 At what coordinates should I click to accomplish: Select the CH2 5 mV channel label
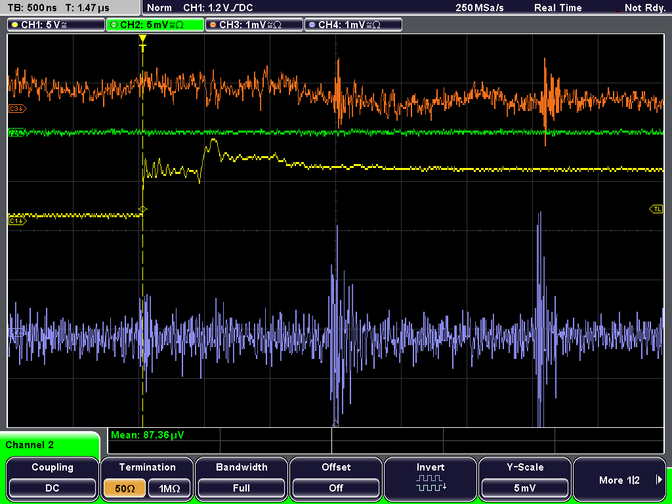coord(155,25)
